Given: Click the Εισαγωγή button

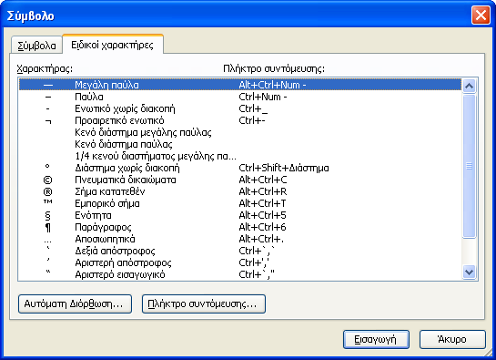Looking at the screenshot, I should [x=376, y=339].
